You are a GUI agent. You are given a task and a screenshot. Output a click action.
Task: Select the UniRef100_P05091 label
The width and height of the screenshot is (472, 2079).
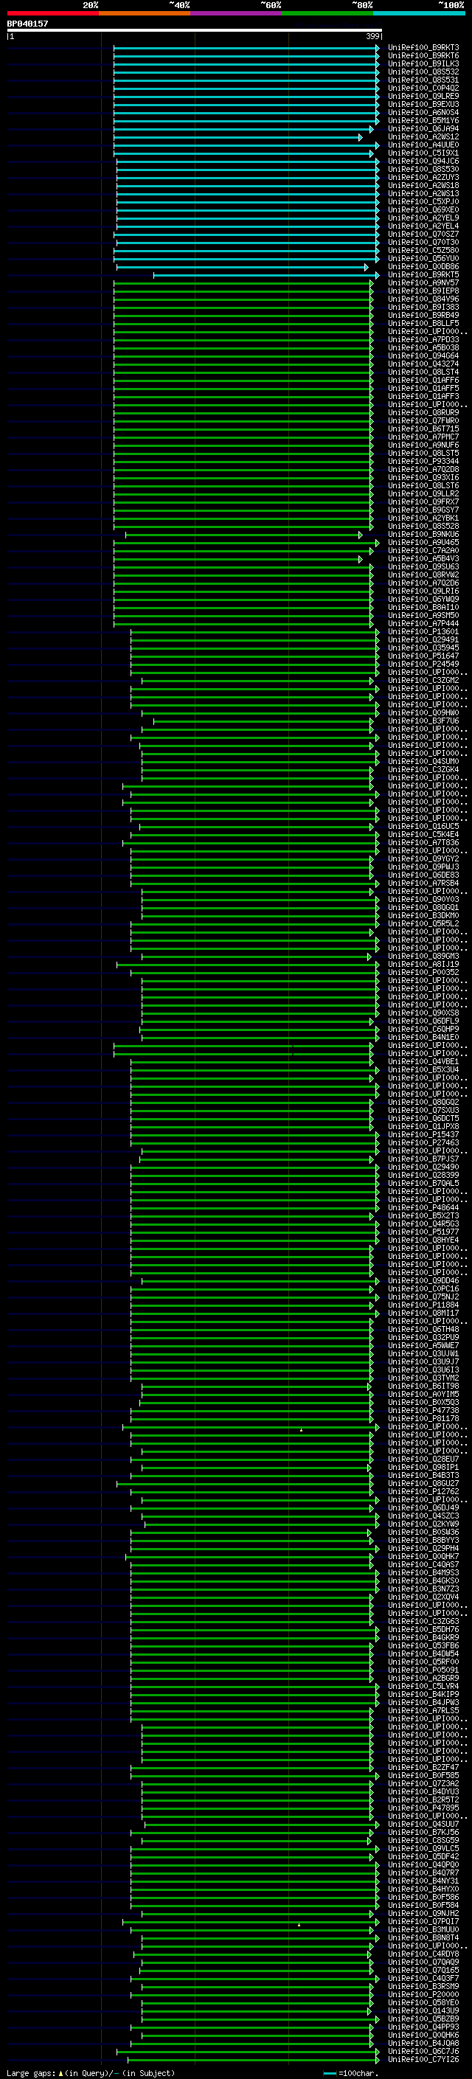point(423,1670)
